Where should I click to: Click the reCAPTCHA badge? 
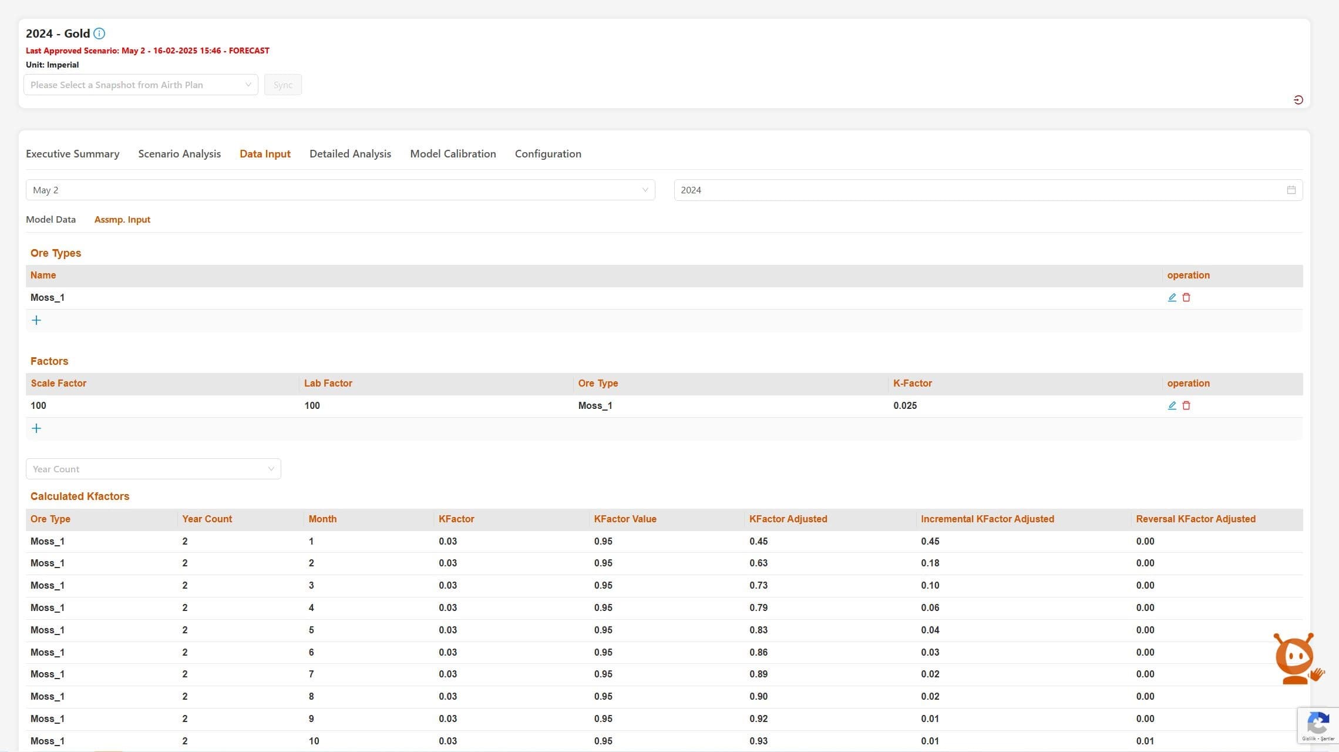(1318, 726)
